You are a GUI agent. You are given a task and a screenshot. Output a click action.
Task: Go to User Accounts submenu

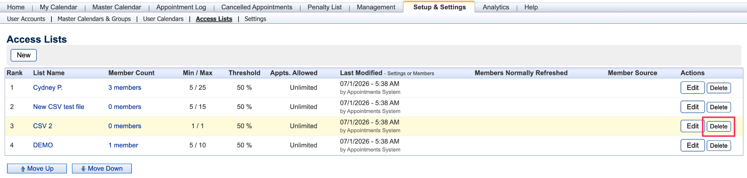tap(26, 19)
